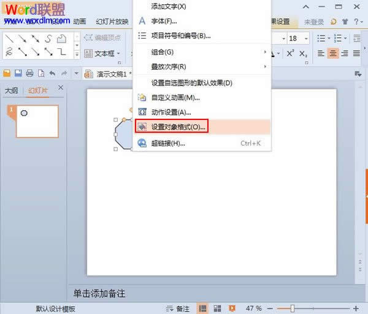Click the save icon in quick toolbar
The height and width of the screenshot is (314, 368).
pos(18,73)
